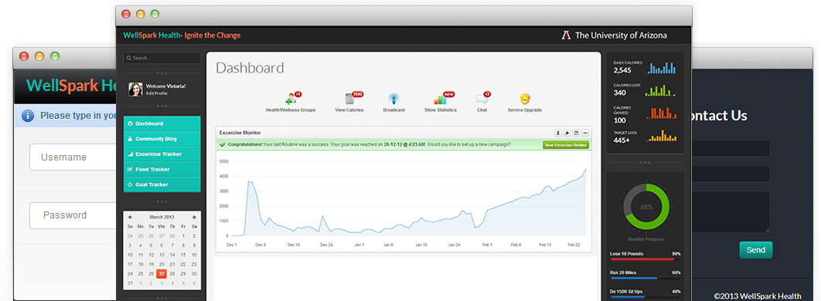Viewport: 821px width, 301px height.
Task: Click the Daily Calories blue sparkline chart
Action: click(661, 68)
